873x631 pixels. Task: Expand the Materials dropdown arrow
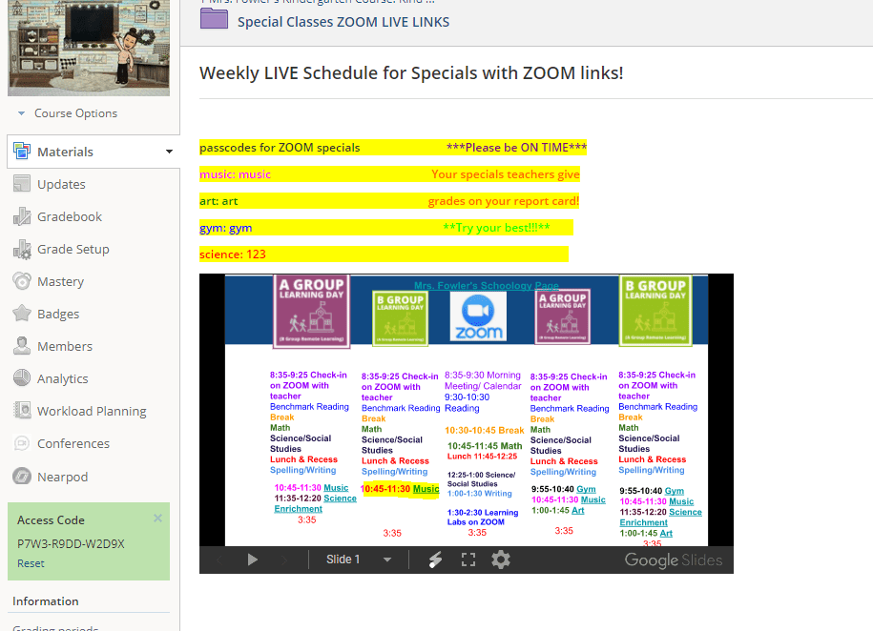point(169,152)
